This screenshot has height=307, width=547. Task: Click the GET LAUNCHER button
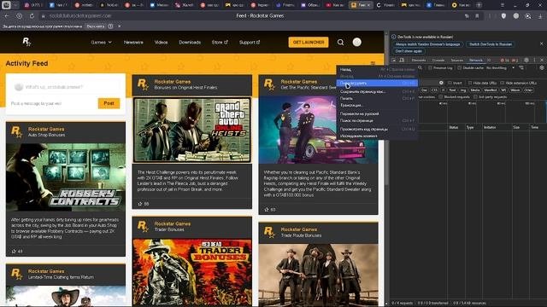(309, 42)
